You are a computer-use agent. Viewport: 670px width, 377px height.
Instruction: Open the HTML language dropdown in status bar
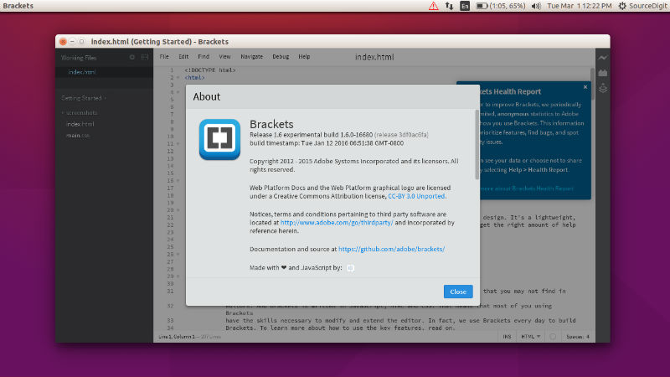(x=530, y=337)
